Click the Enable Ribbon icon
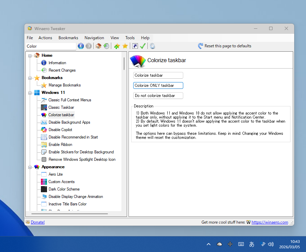Image resolution: width=306 pixels, height=252 pixels. 44,145
